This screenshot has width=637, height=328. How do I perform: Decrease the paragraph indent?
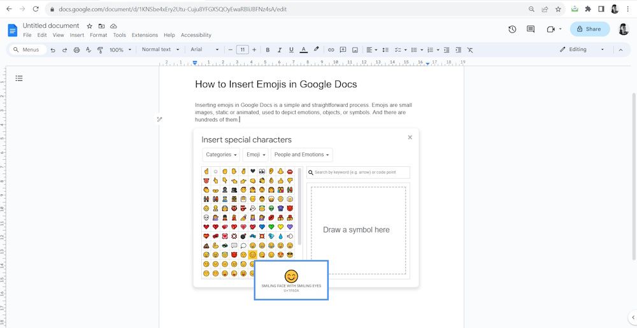click(447, 50)
